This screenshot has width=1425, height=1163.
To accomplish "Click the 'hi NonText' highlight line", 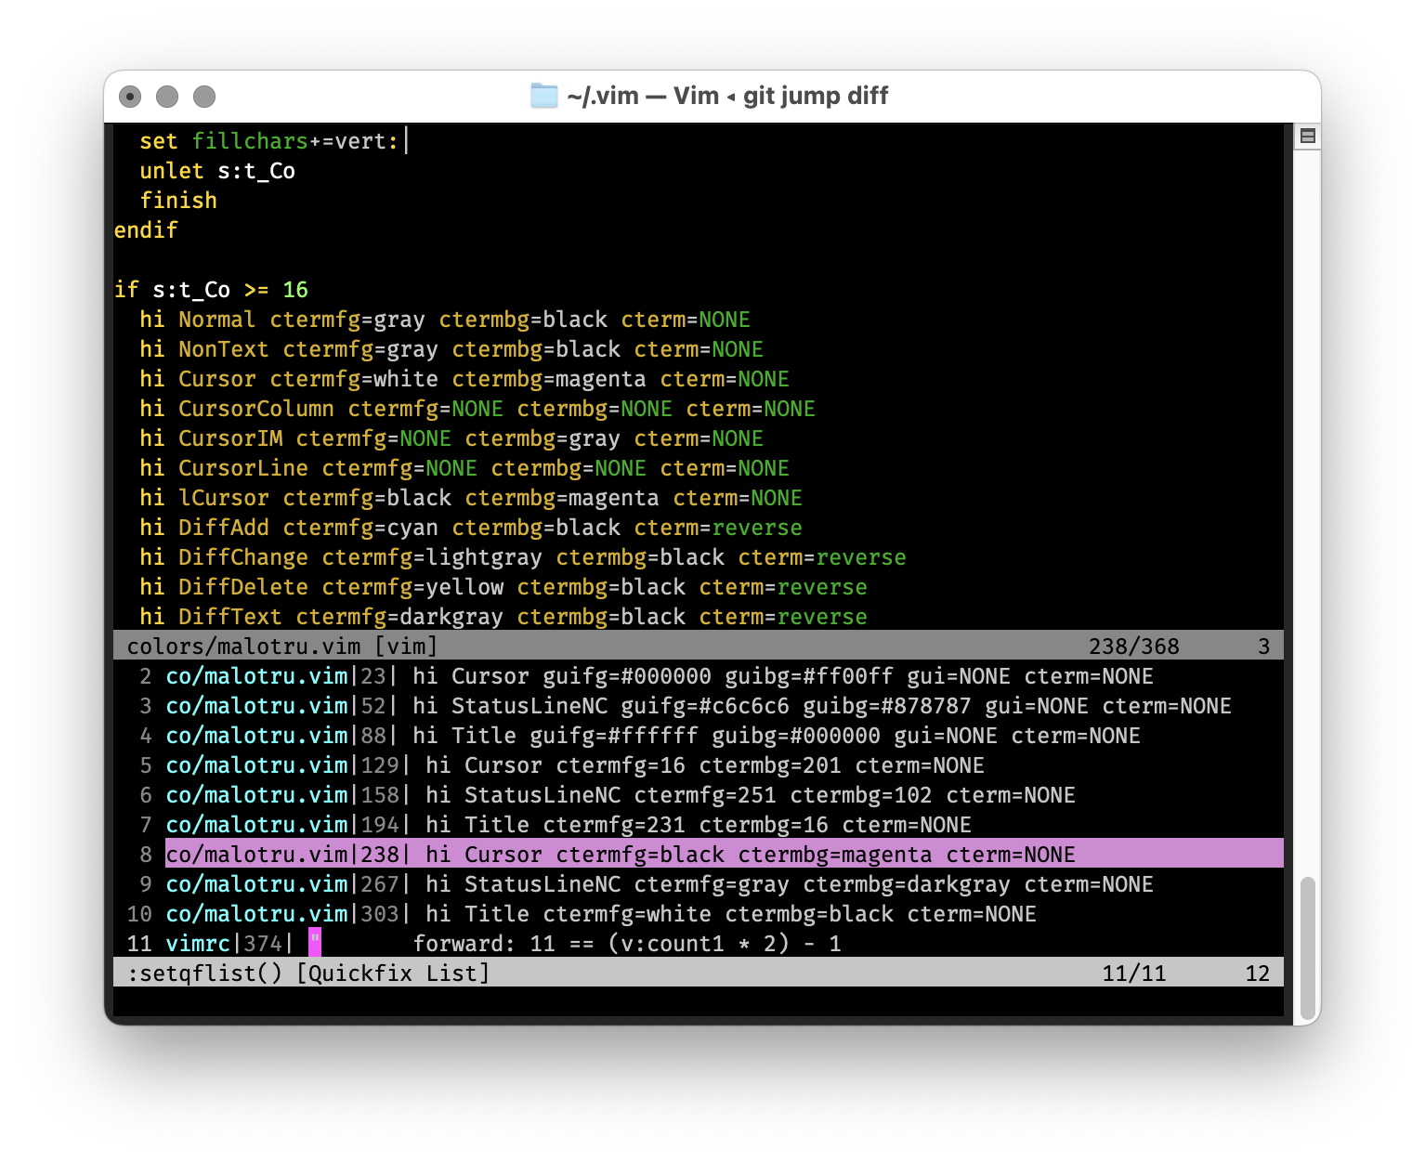I will [x=451, y=349].
